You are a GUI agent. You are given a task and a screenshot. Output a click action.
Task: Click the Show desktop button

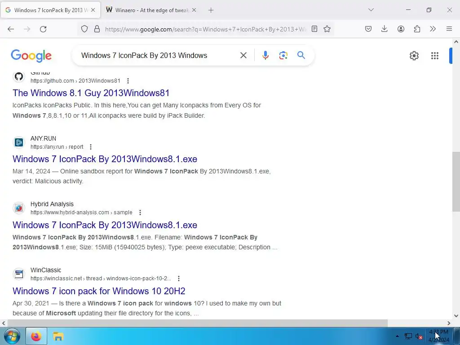456,336
